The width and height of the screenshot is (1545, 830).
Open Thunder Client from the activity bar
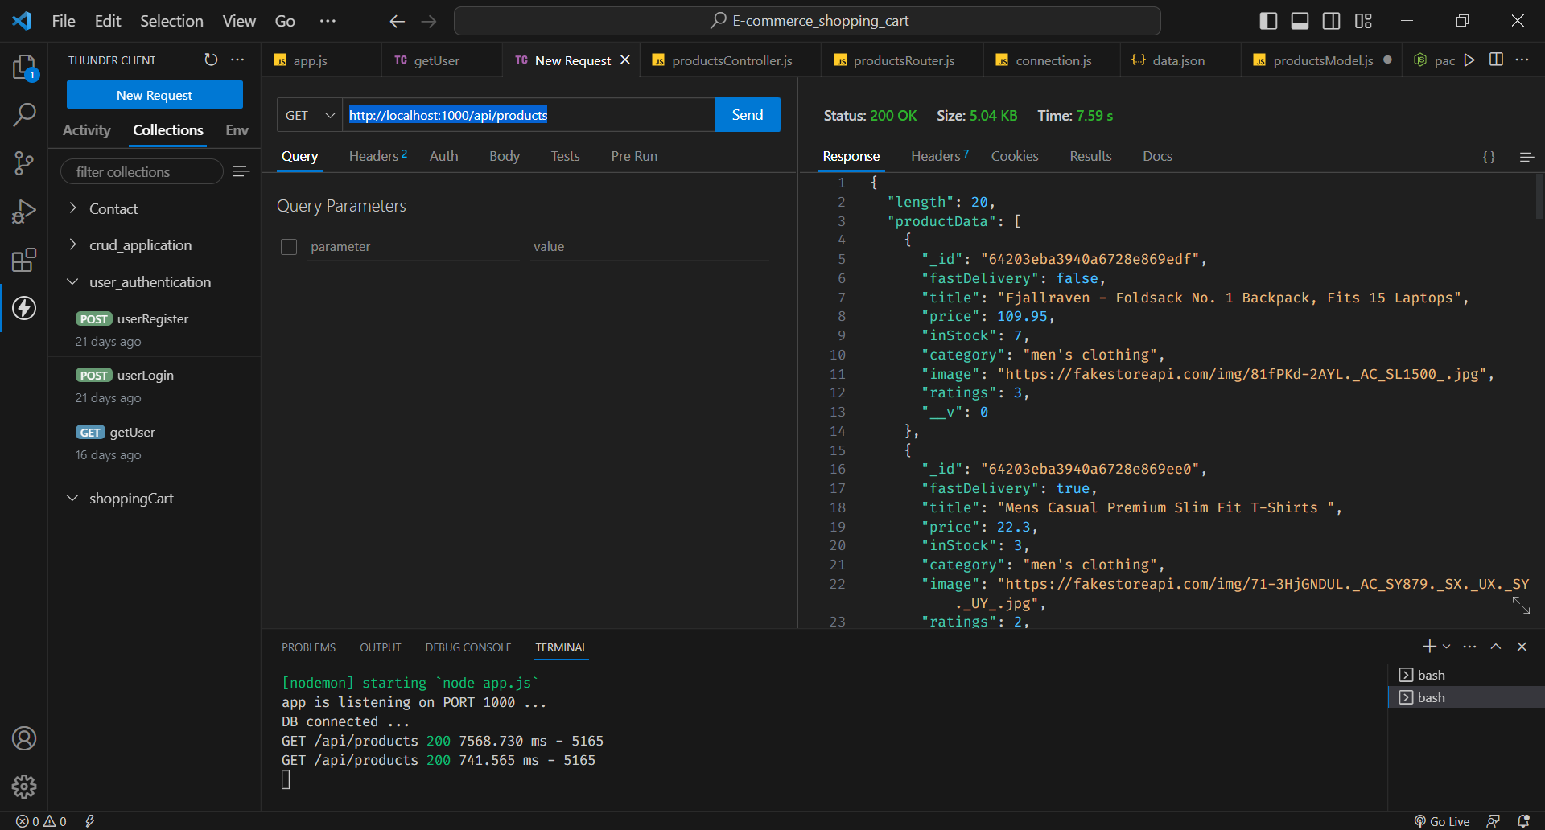(23, 308)
